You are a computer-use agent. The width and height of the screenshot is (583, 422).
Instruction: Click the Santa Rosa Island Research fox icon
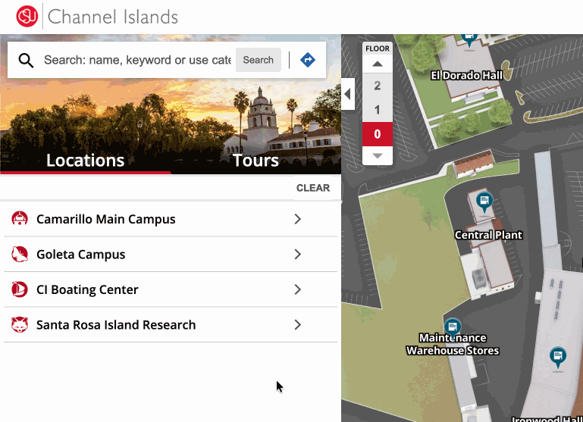[x=20, y=325]
